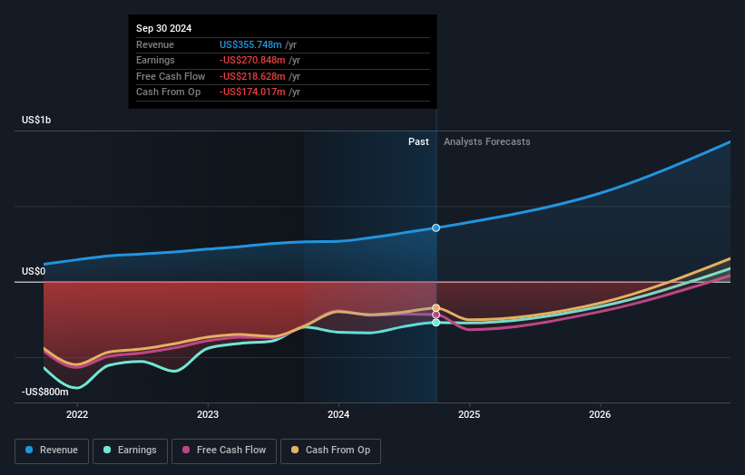Select the pink Free Cash Flow data point marker
The height and width of the screenshot is (475, 745).
436,315
